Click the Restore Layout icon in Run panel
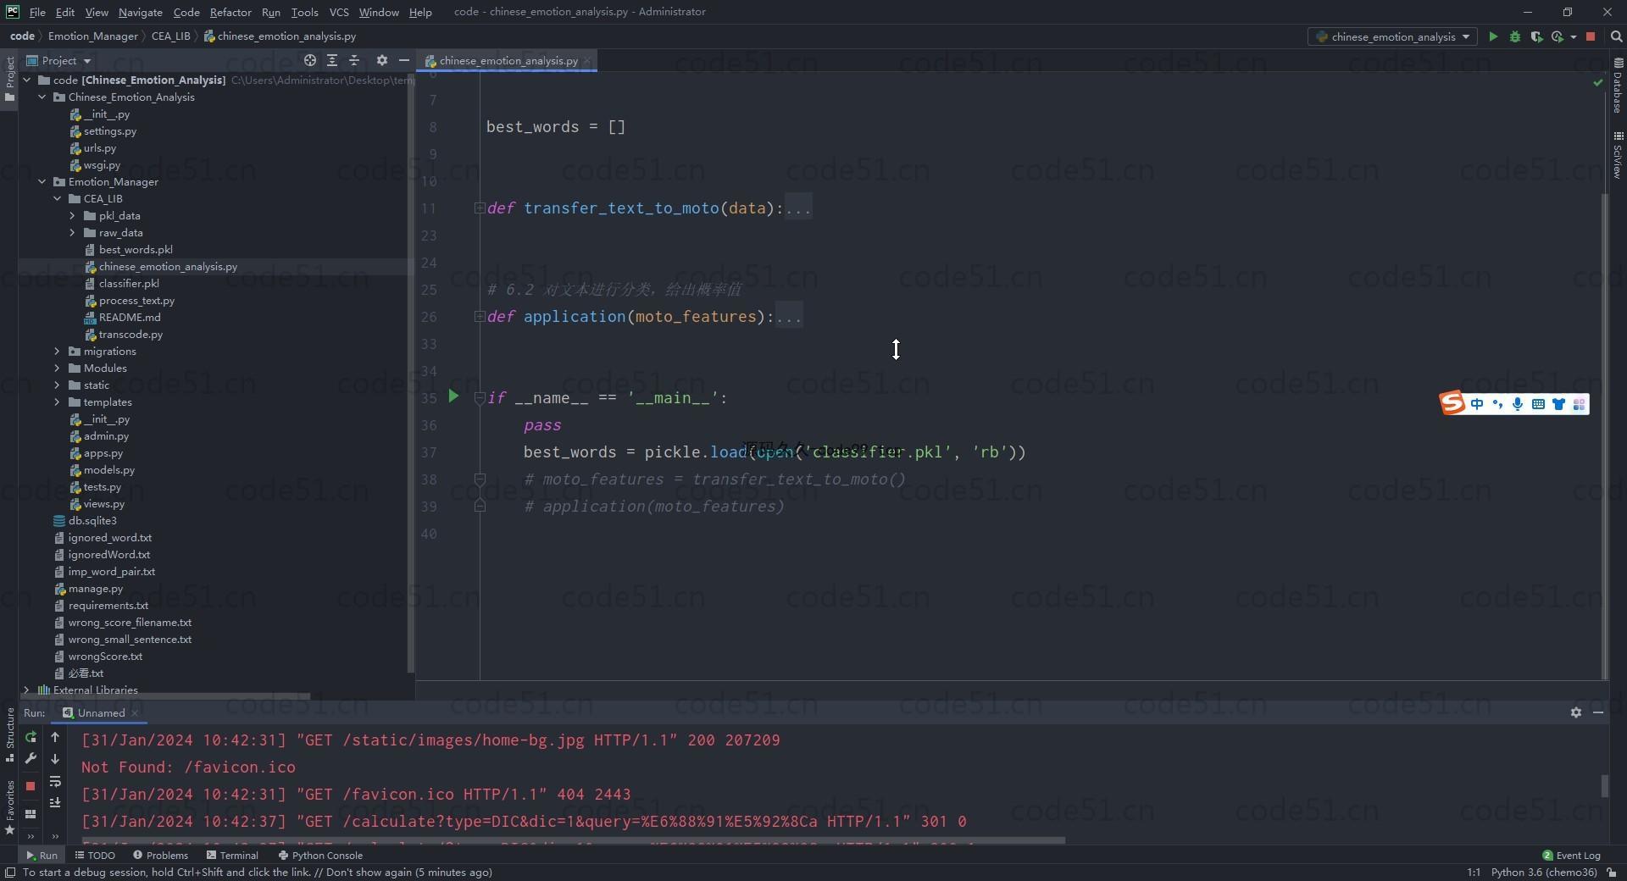 pos(31,814)
